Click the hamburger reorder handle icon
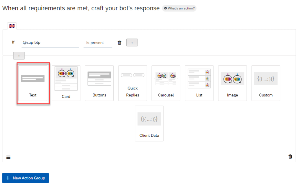This screenshot has width=302, height=190. [8, 157]
